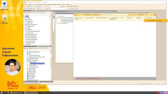The width and height of the screenshot is (168, 94).
Task: Select Константы in configuration tree
Action: coord(29,20)
